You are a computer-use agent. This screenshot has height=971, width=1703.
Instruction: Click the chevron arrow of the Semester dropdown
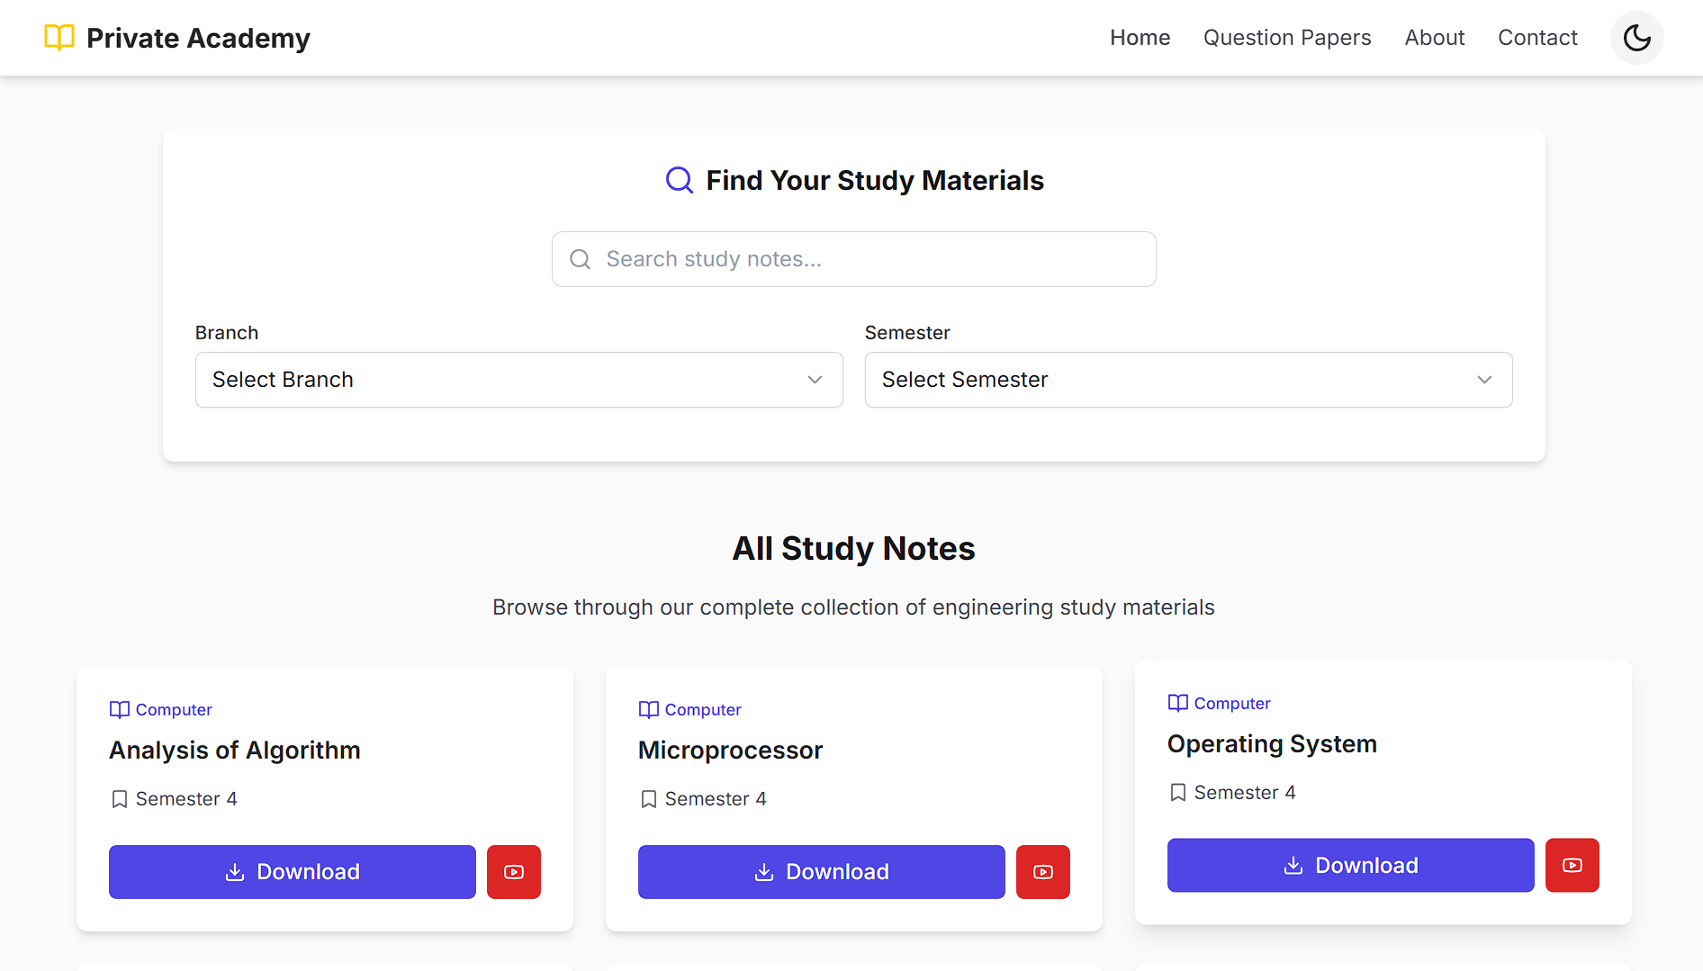1484,380
